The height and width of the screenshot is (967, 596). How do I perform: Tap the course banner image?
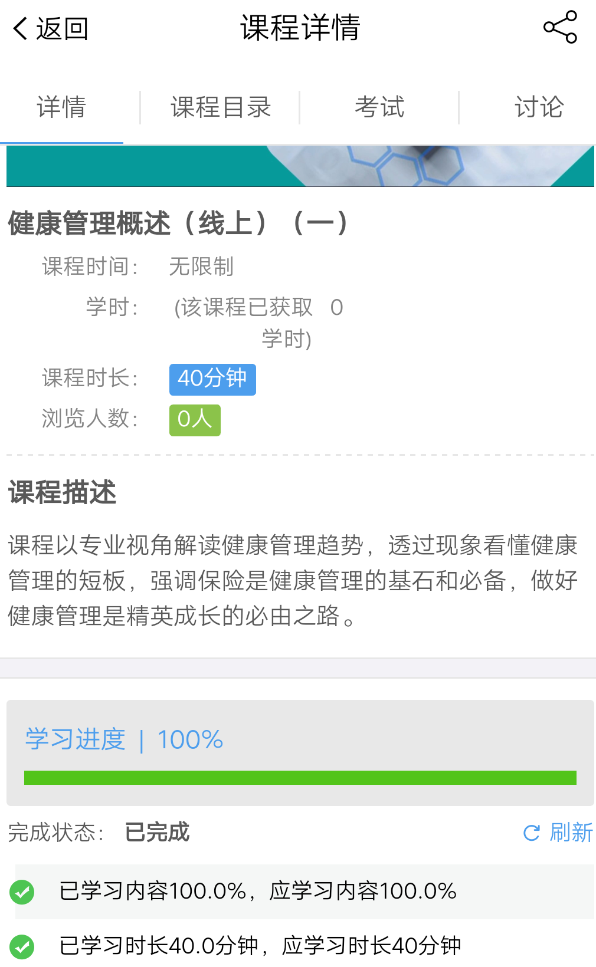[300, 166]
